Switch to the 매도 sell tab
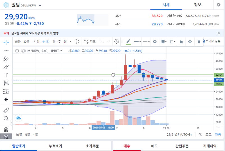This screenshot has height=151, width=225. click(x=154, y=146)
